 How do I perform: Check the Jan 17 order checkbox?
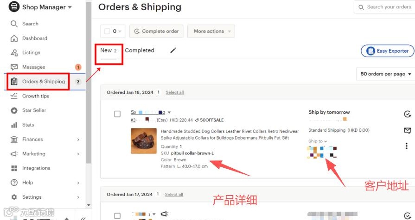point(117,216)
